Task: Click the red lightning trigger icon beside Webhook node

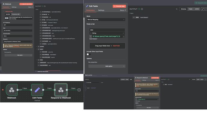Action: click(x=3, y=90)
